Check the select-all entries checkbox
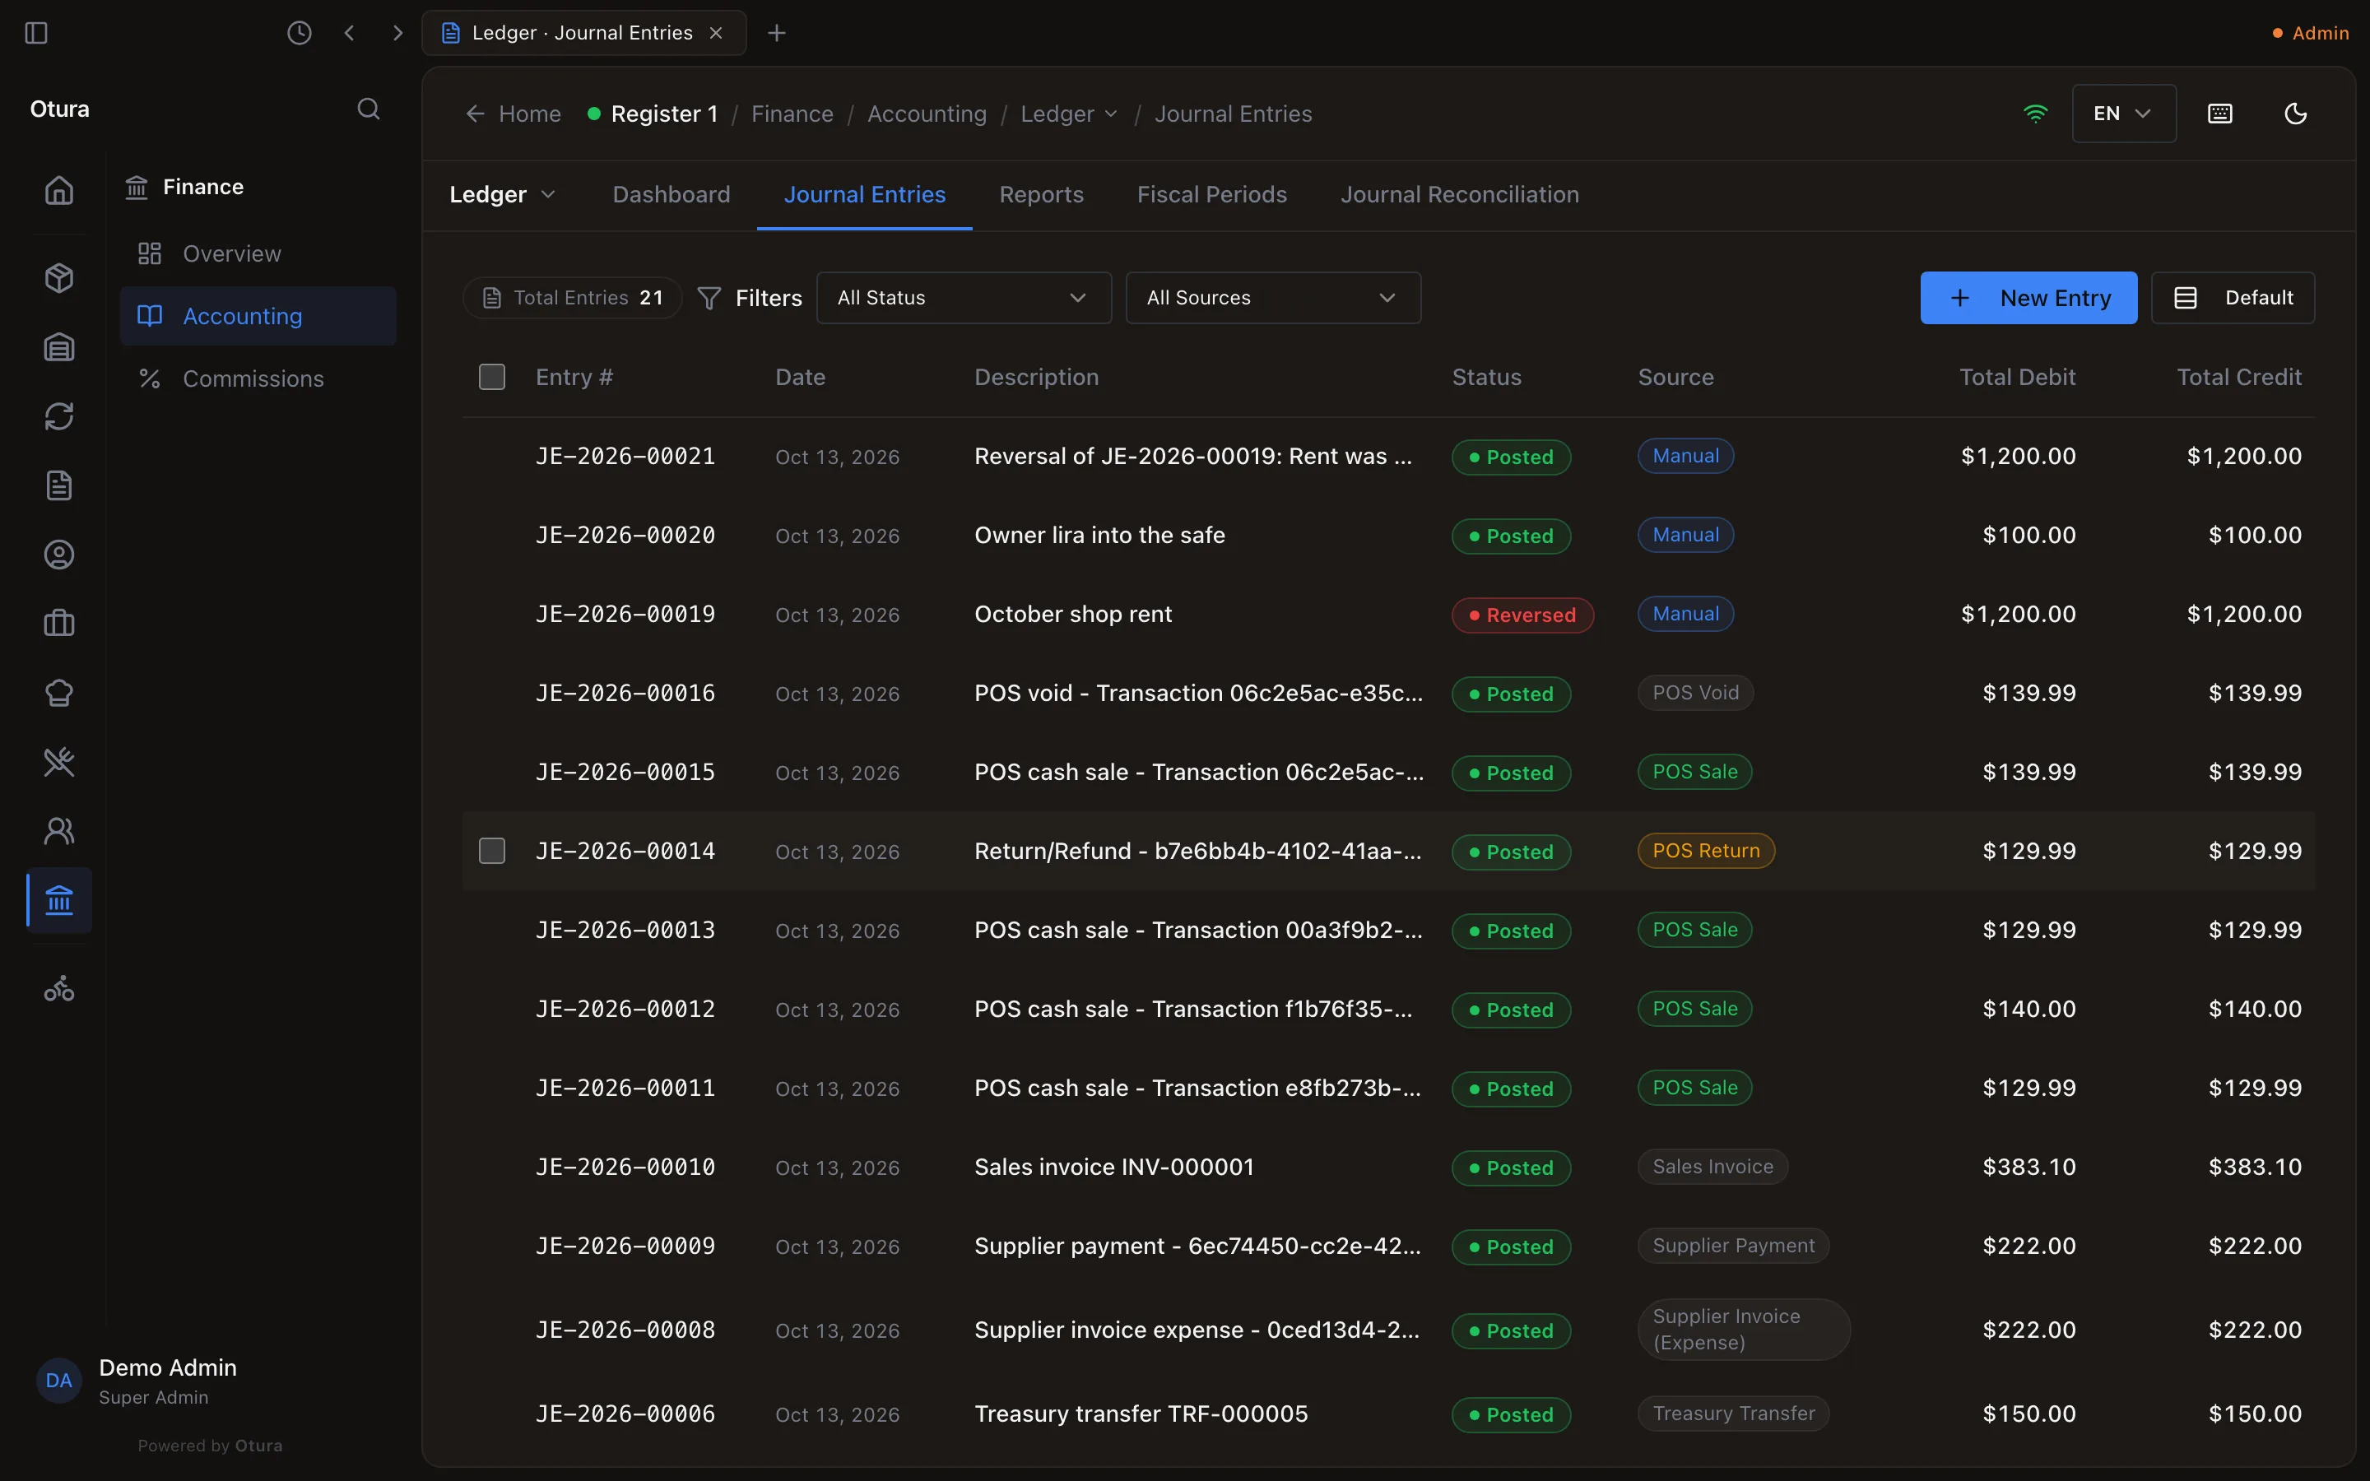 coord(491,377)
